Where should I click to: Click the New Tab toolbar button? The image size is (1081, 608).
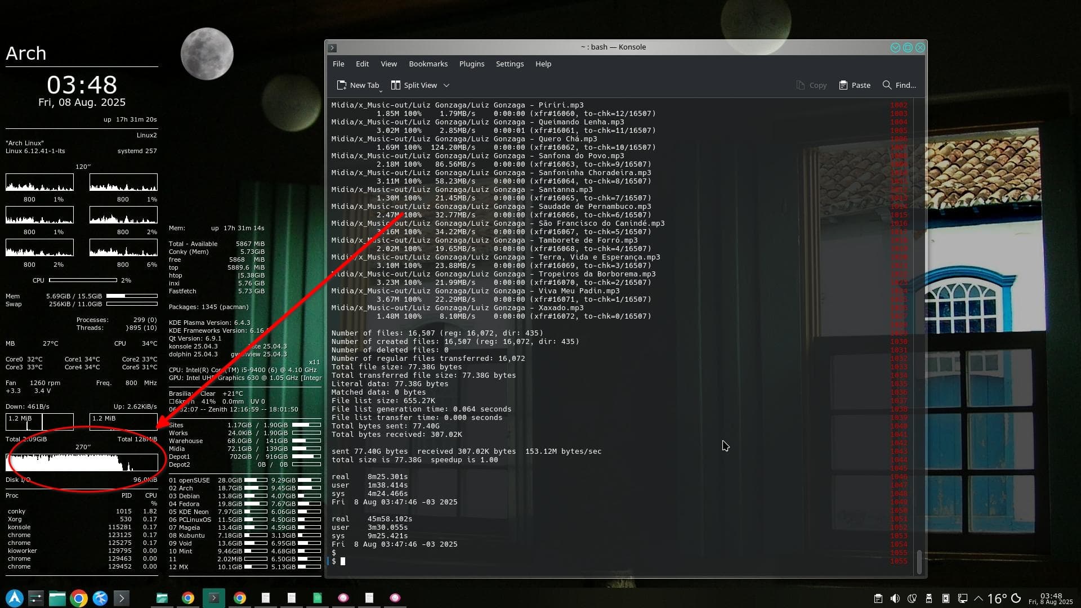(358, 85)
